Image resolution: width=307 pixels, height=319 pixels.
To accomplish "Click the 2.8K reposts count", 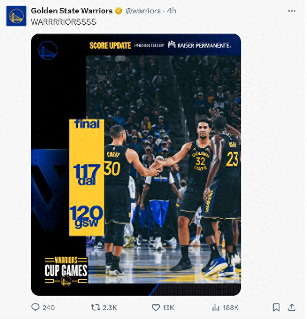I will point(110,307).
